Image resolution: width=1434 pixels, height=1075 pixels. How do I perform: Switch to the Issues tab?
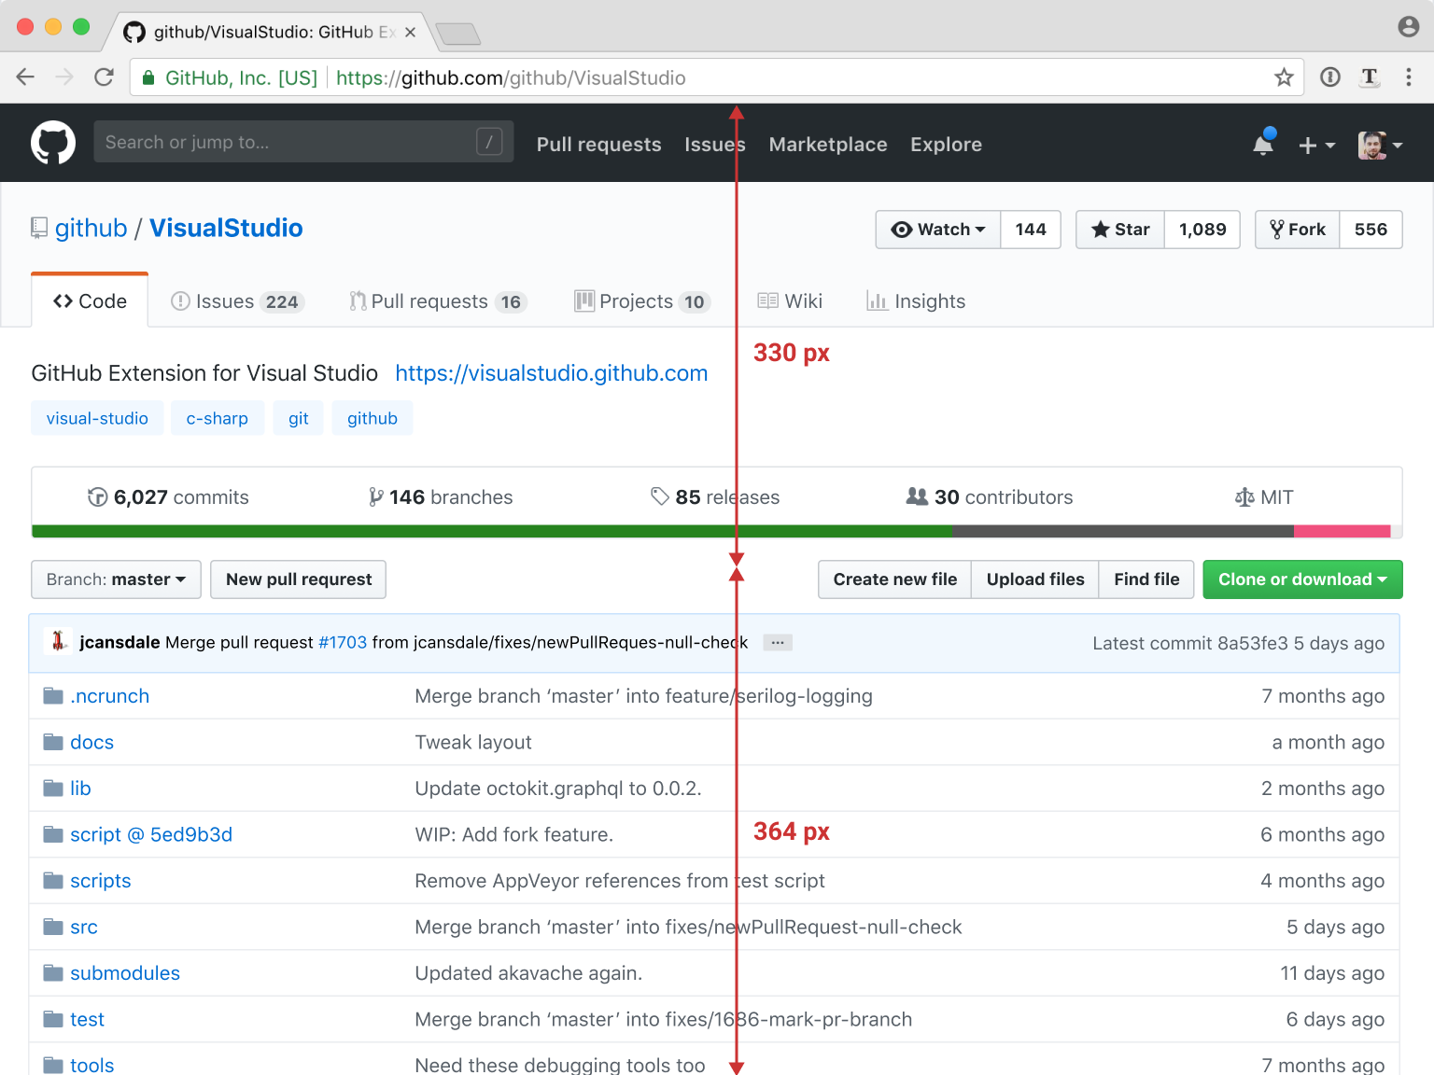tap(237, 301)
